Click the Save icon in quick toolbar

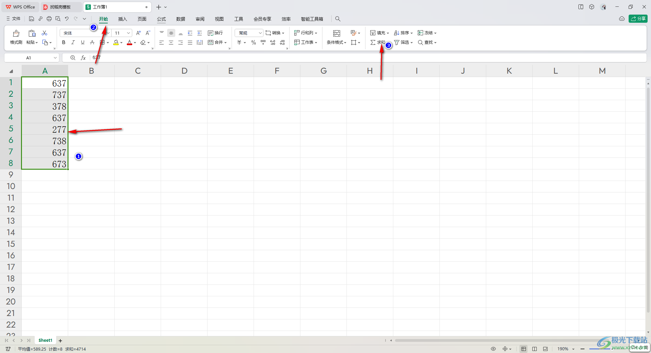click(32, 19)
